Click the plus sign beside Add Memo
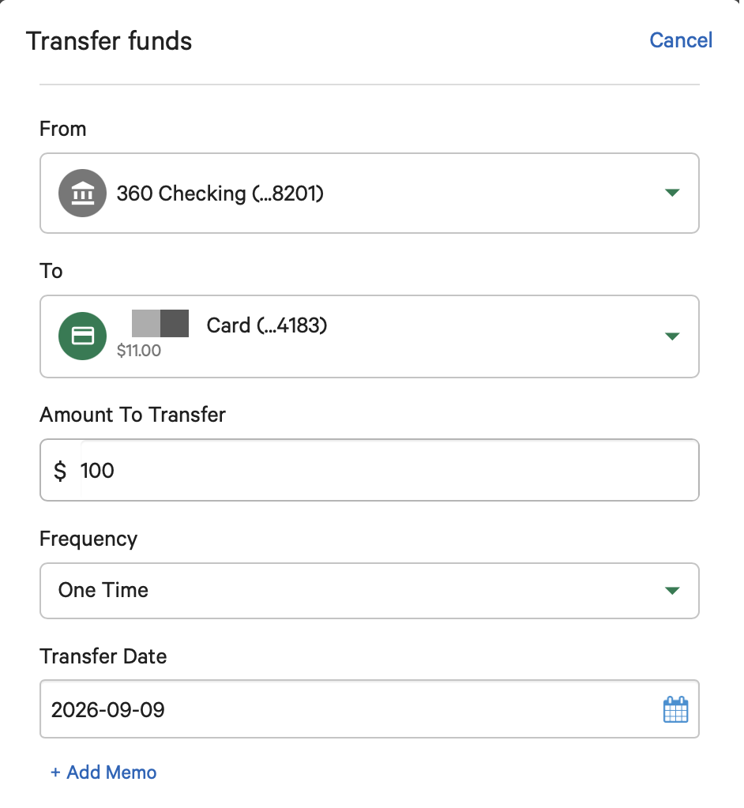This screenshot has width=744, height=808. tap(55, 772)
